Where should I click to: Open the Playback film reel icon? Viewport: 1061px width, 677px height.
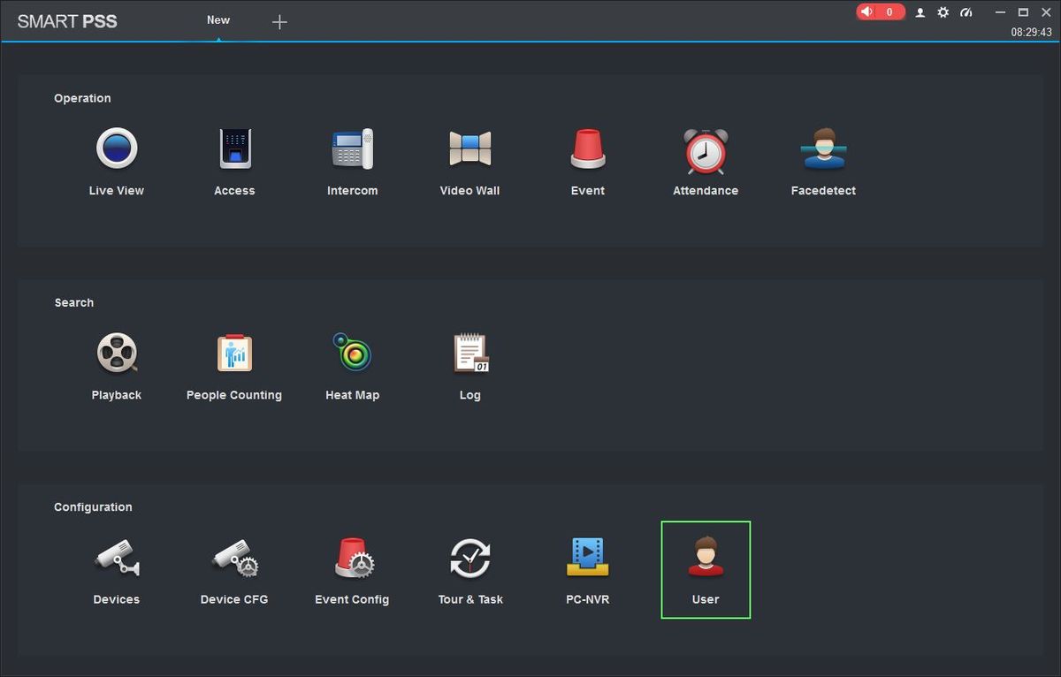(x=117, y=354)
